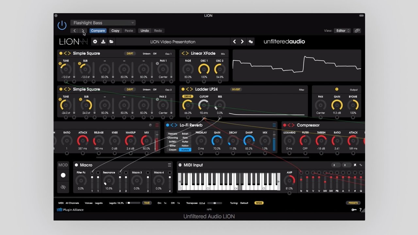Click the AMP knob

tap(289, 180)
